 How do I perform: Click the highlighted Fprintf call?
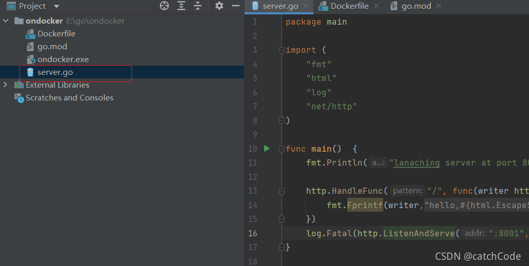point(365,205)
